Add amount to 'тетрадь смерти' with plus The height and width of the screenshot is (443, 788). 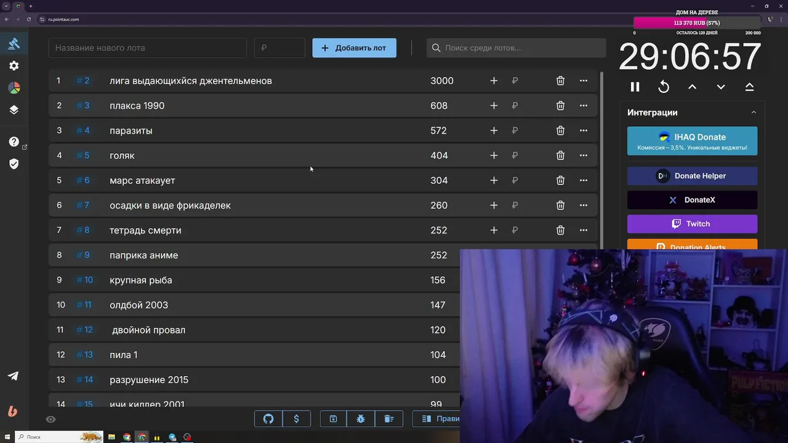click(494, 230)
